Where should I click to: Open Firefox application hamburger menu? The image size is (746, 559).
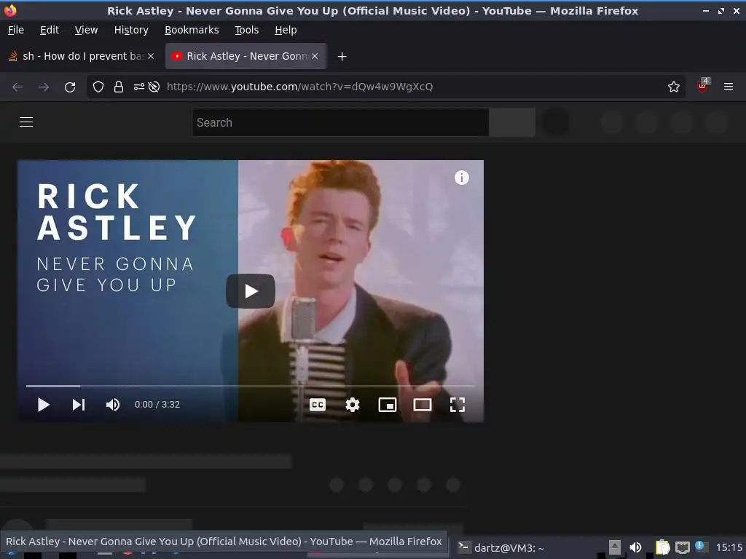click(x=729, y=87)
